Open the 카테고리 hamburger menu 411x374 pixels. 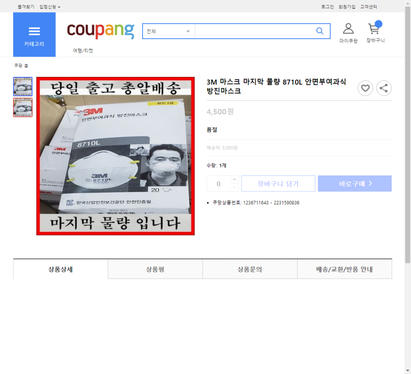pyautogui.click(x=34, y=35)
